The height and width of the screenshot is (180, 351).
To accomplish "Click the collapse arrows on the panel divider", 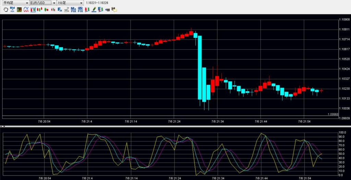I will (3, 127).
